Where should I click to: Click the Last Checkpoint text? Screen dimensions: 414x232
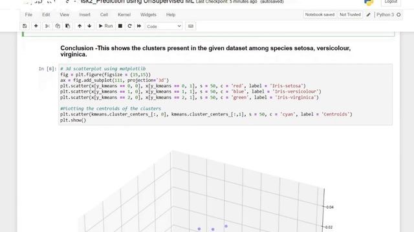[x=226, y=2]
